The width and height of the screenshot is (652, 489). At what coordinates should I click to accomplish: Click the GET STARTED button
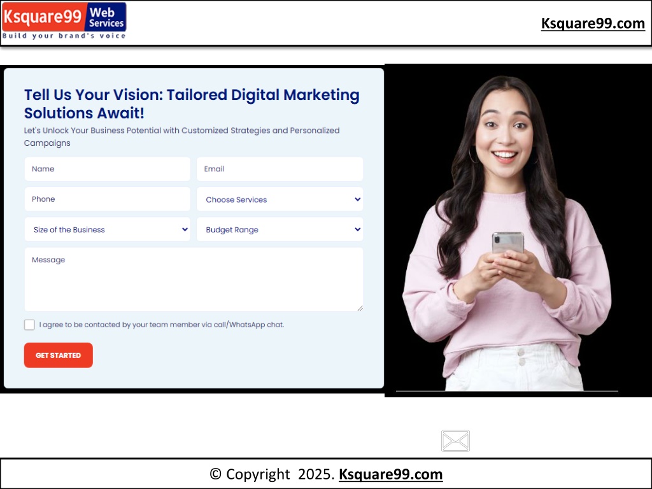tap(58, 355)
